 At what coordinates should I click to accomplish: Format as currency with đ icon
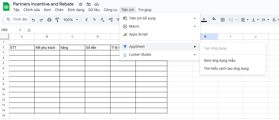tap(86, 19)
